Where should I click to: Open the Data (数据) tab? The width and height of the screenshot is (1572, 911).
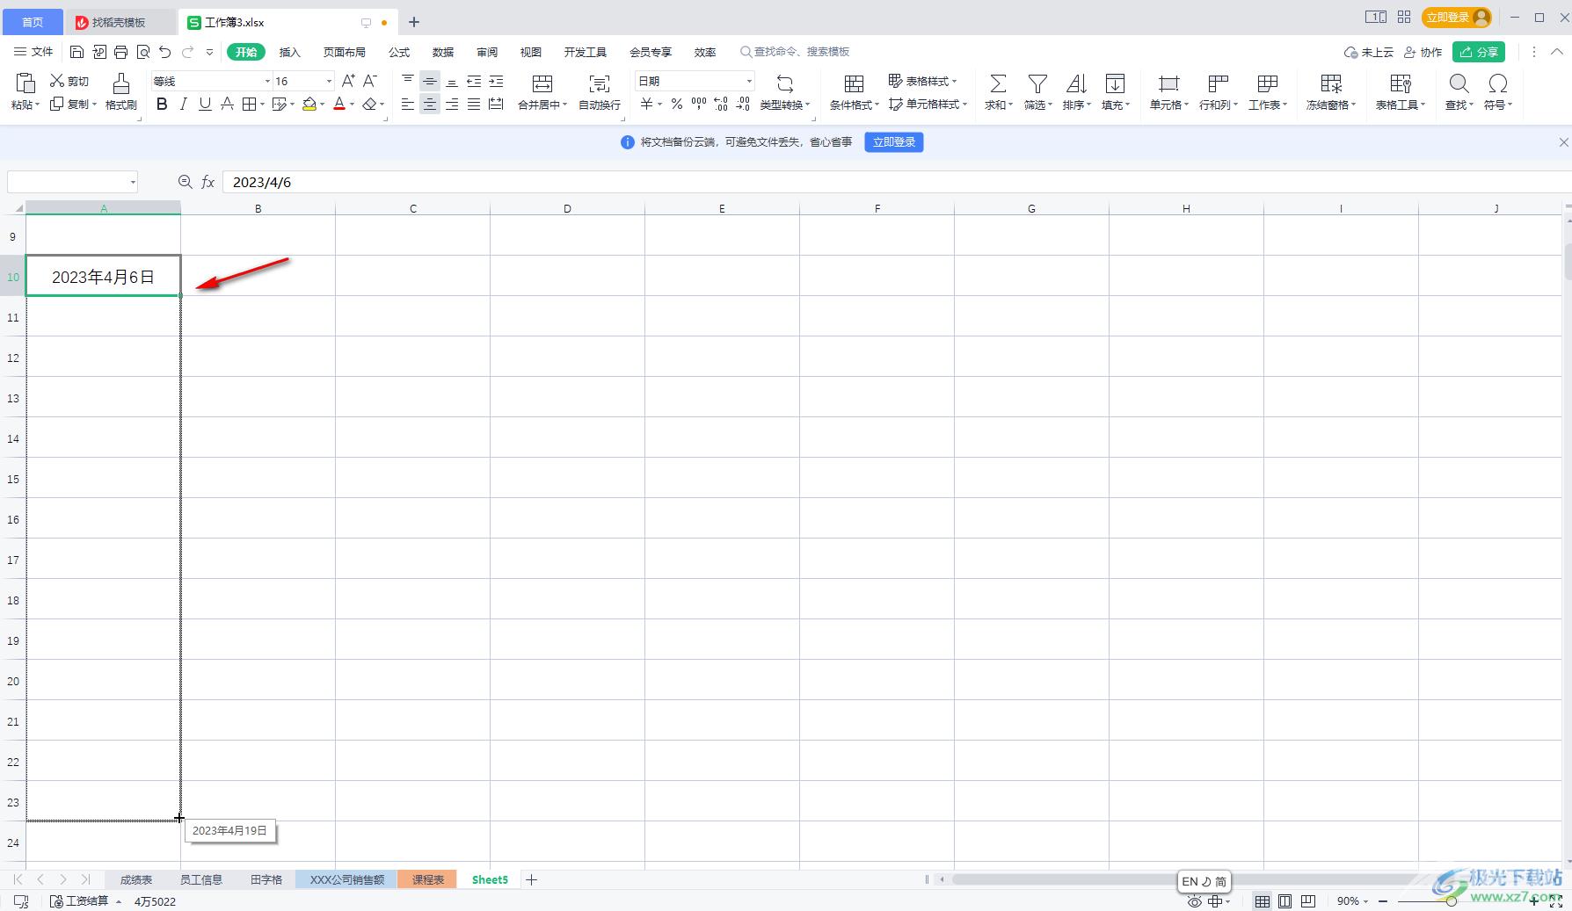pos(443,52)
